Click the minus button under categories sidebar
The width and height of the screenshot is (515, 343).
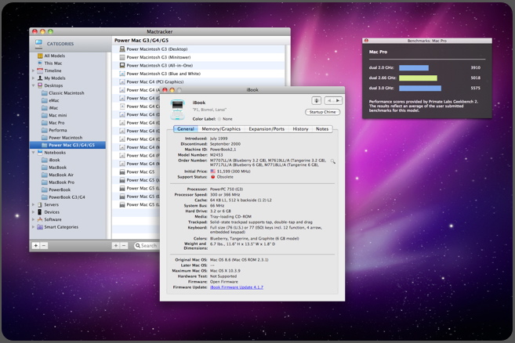[44, 246]
